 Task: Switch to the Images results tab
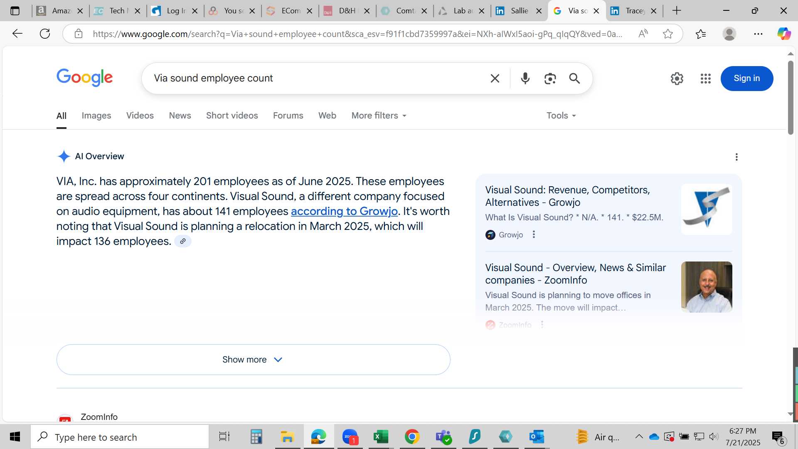tap(96, 116)
